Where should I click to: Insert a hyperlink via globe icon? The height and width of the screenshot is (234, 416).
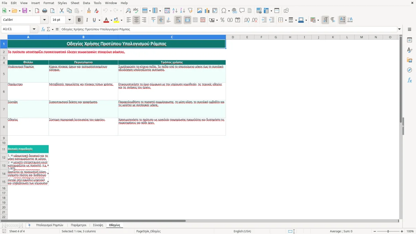[x=234, y=11]
